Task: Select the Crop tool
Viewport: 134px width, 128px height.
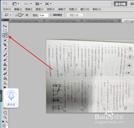Action: 5,45
